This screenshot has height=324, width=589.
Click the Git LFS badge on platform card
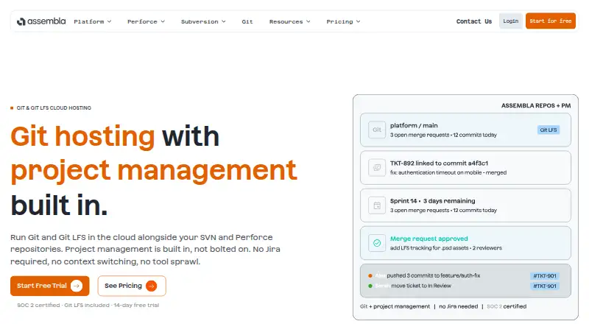click(x=549, y=130)
